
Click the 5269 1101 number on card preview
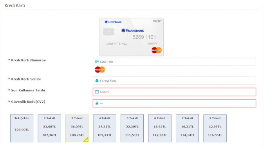point(144,37)
